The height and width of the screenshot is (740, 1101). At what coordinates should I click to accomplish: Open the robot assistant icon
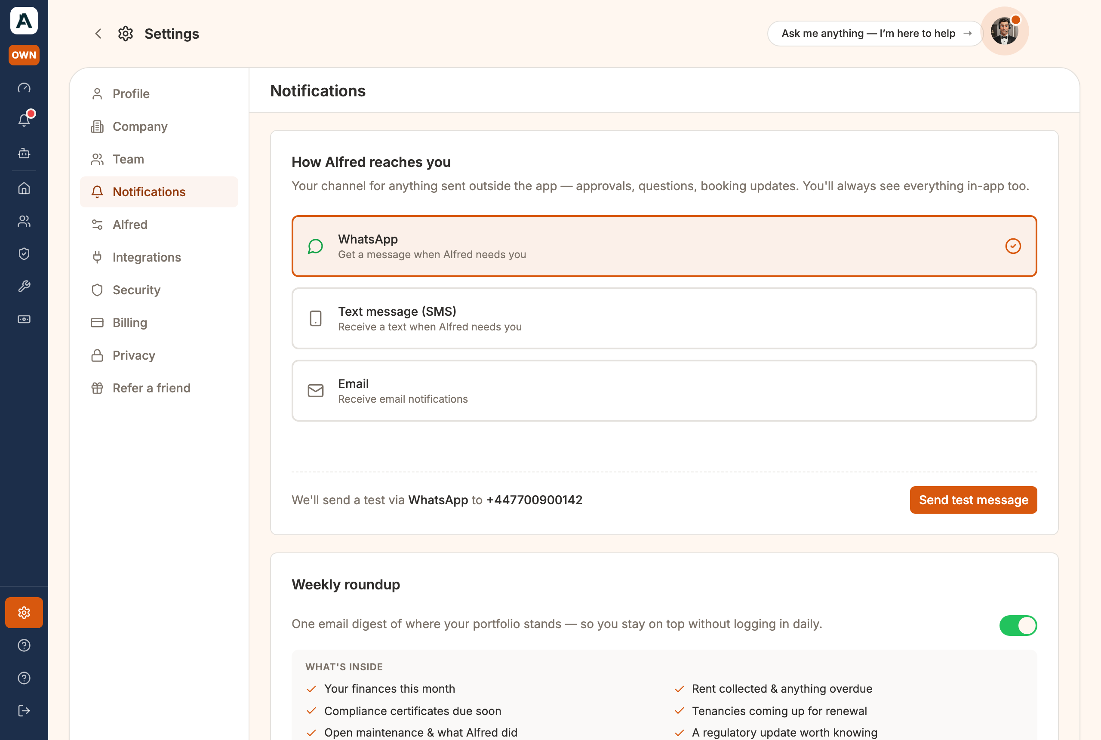(24, 153)
